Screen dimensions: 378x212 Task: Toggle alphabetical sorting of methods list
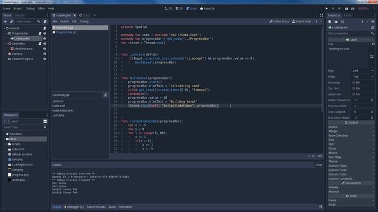coord(106,95)
